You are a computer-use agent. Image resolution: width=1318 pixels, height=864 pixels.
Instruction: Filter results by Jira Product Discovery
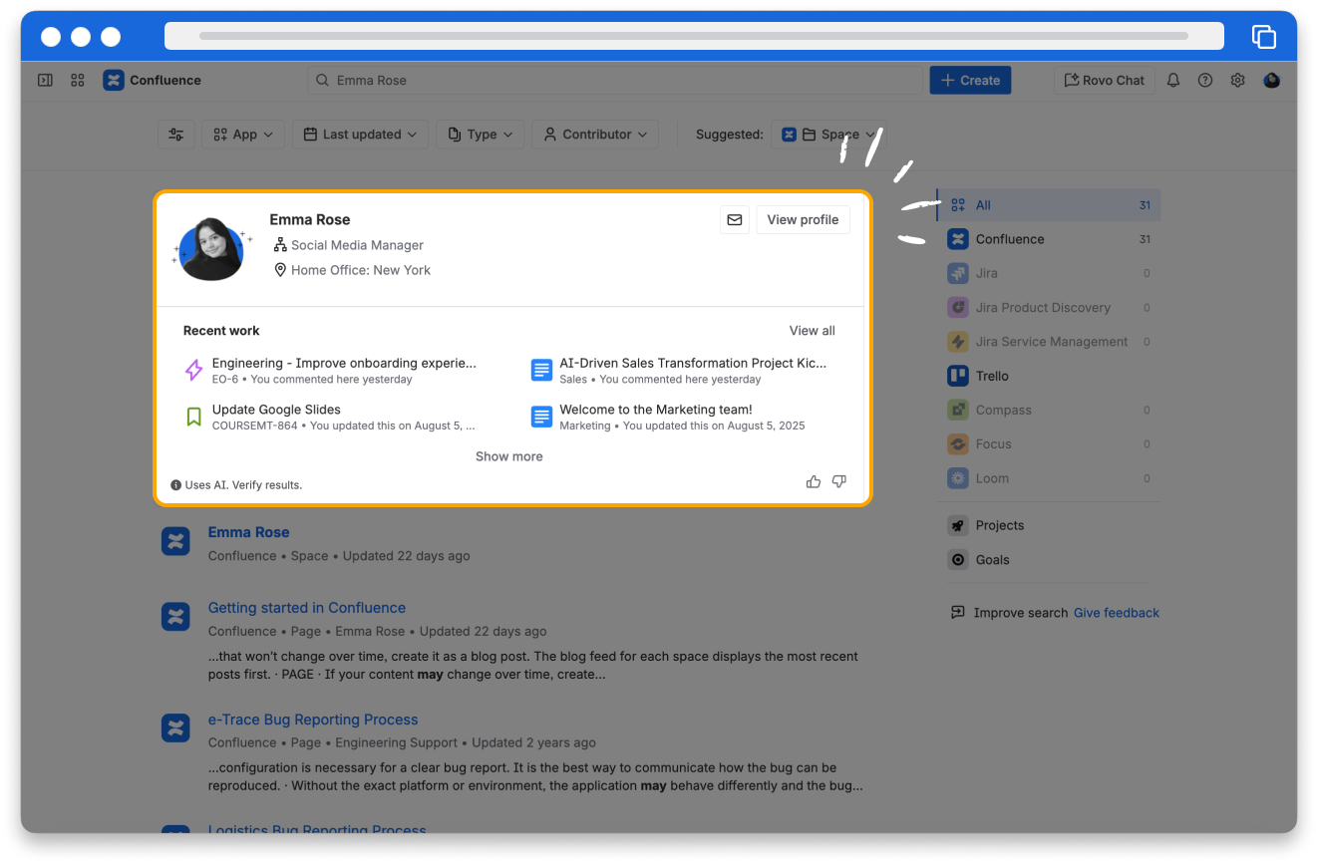coord(1049,308)
